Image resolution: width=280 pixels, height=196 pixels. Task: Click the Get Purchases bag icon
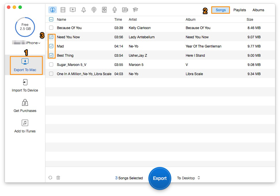[x=25, y=102]
